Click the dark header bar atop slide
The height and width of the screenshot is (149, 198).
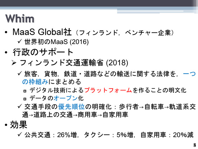pos(99,3)
